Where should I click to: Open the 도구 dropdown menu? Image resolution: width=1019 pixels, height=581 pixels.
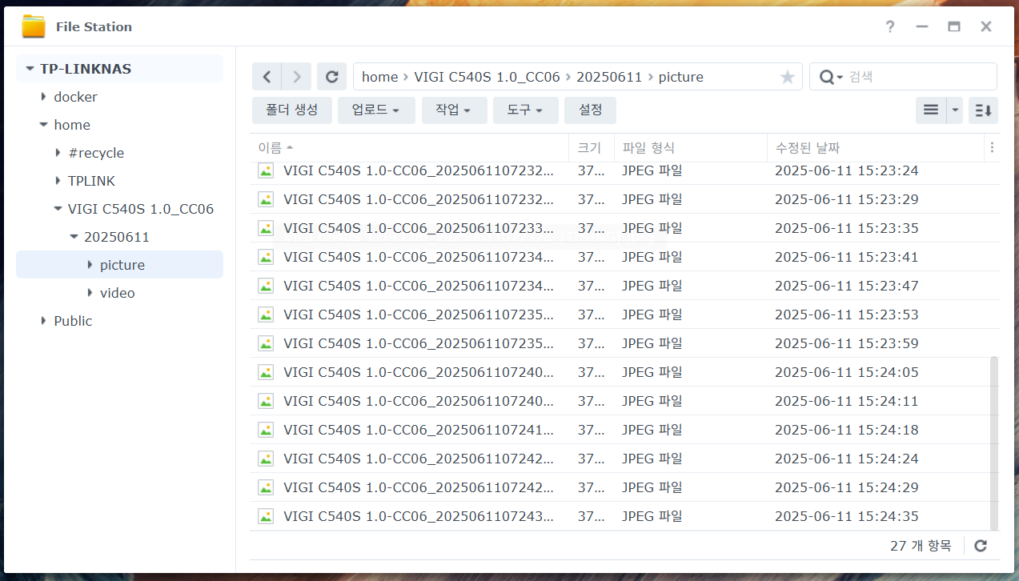525,110
